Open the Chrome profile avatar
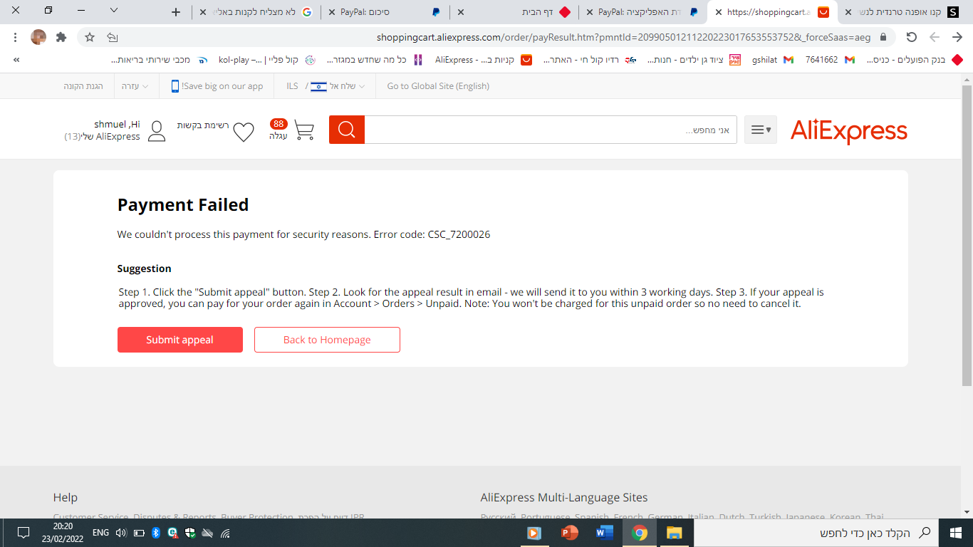973x547 pixels. (38, 37)
